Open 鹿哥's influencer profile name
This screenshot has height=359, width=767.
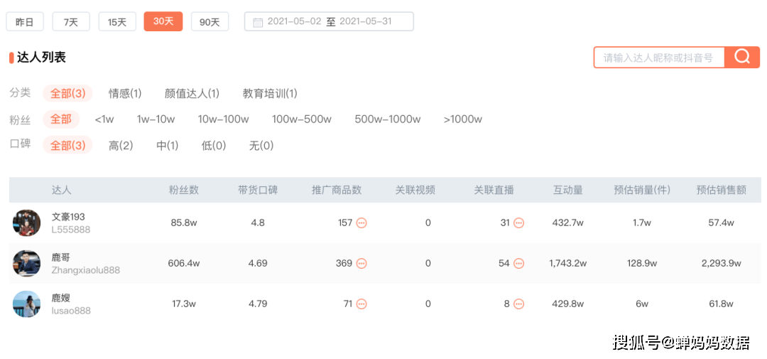point(61,257)
